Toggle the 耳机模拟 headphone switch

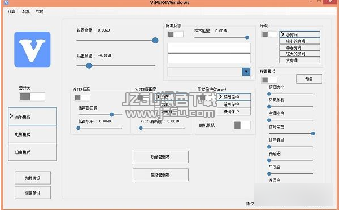(x=242, y=125)
